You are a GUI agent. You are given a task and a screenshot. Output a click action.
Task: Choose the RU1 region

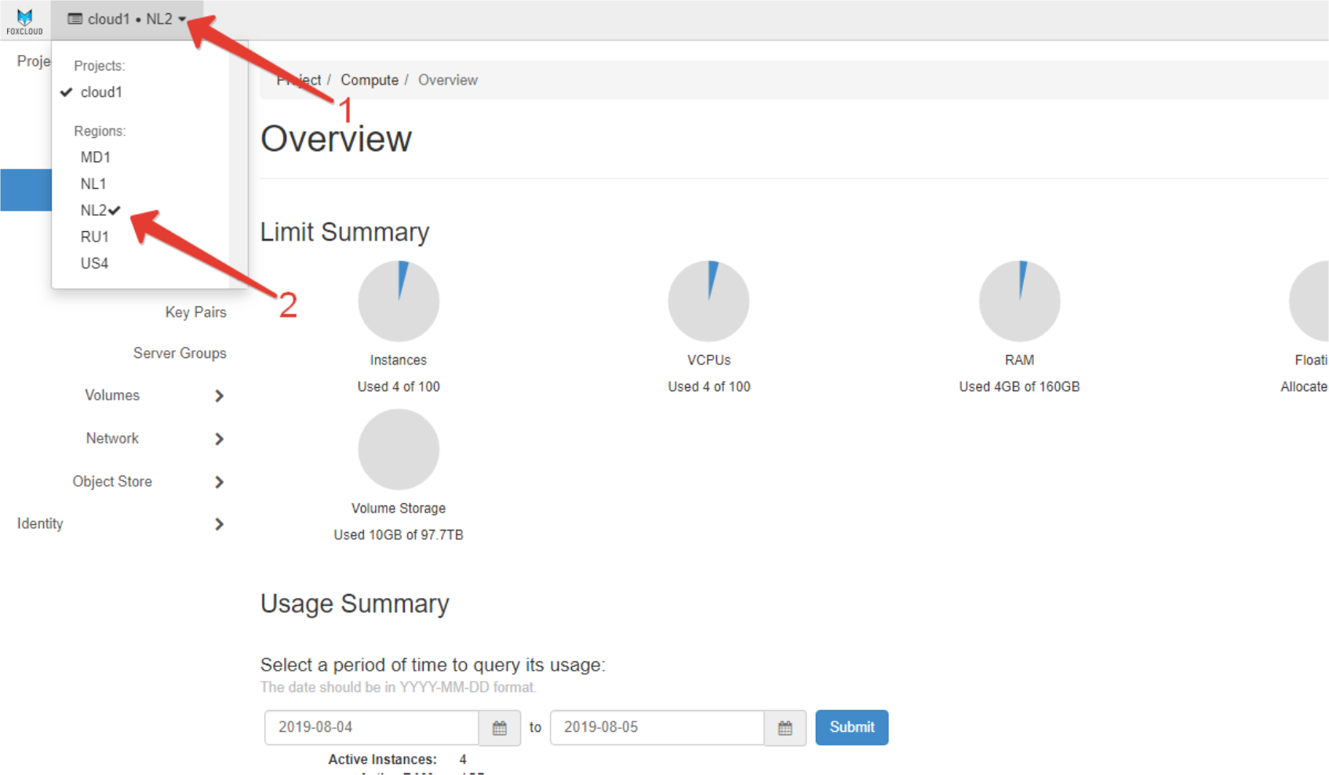(94, 237)
